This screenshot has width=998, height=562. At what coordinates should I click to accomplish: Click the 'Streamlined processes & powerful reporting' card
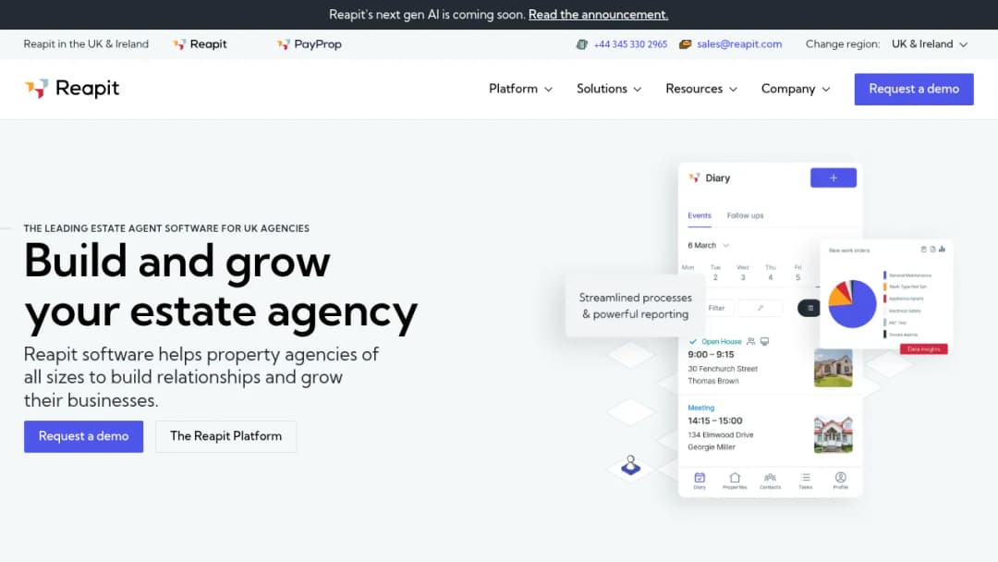(635, 306)
